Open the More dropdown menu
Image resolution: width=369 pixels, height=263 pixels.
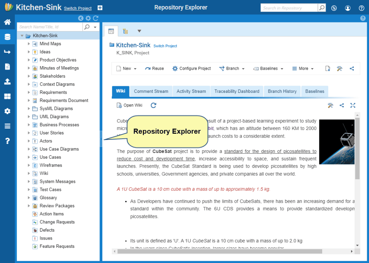point(303,69)
